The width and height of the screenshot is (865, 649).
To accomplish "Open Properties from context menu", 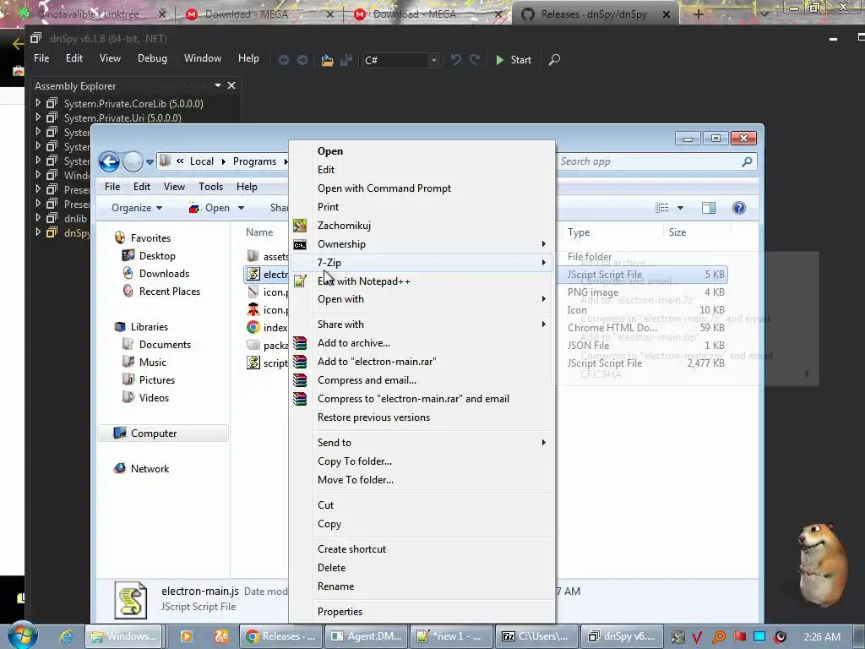I will click(422, 612).
